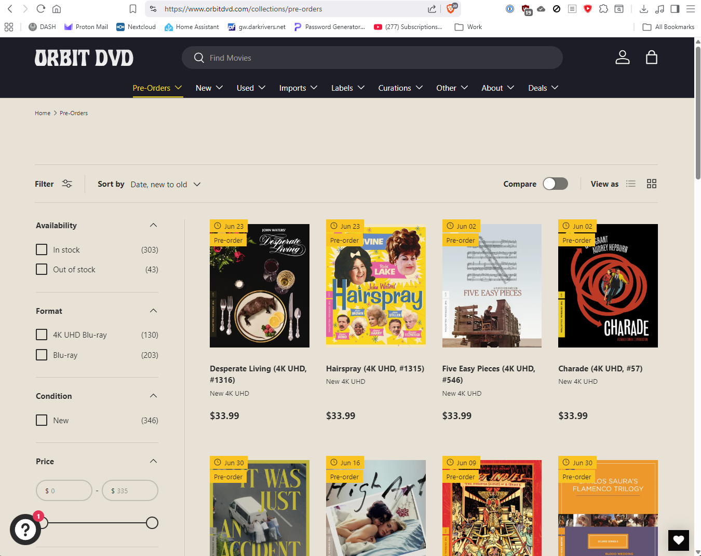This screenshot has width=701, height=556.
Task: Expand the Labels menu
Action: coord(348,88)
